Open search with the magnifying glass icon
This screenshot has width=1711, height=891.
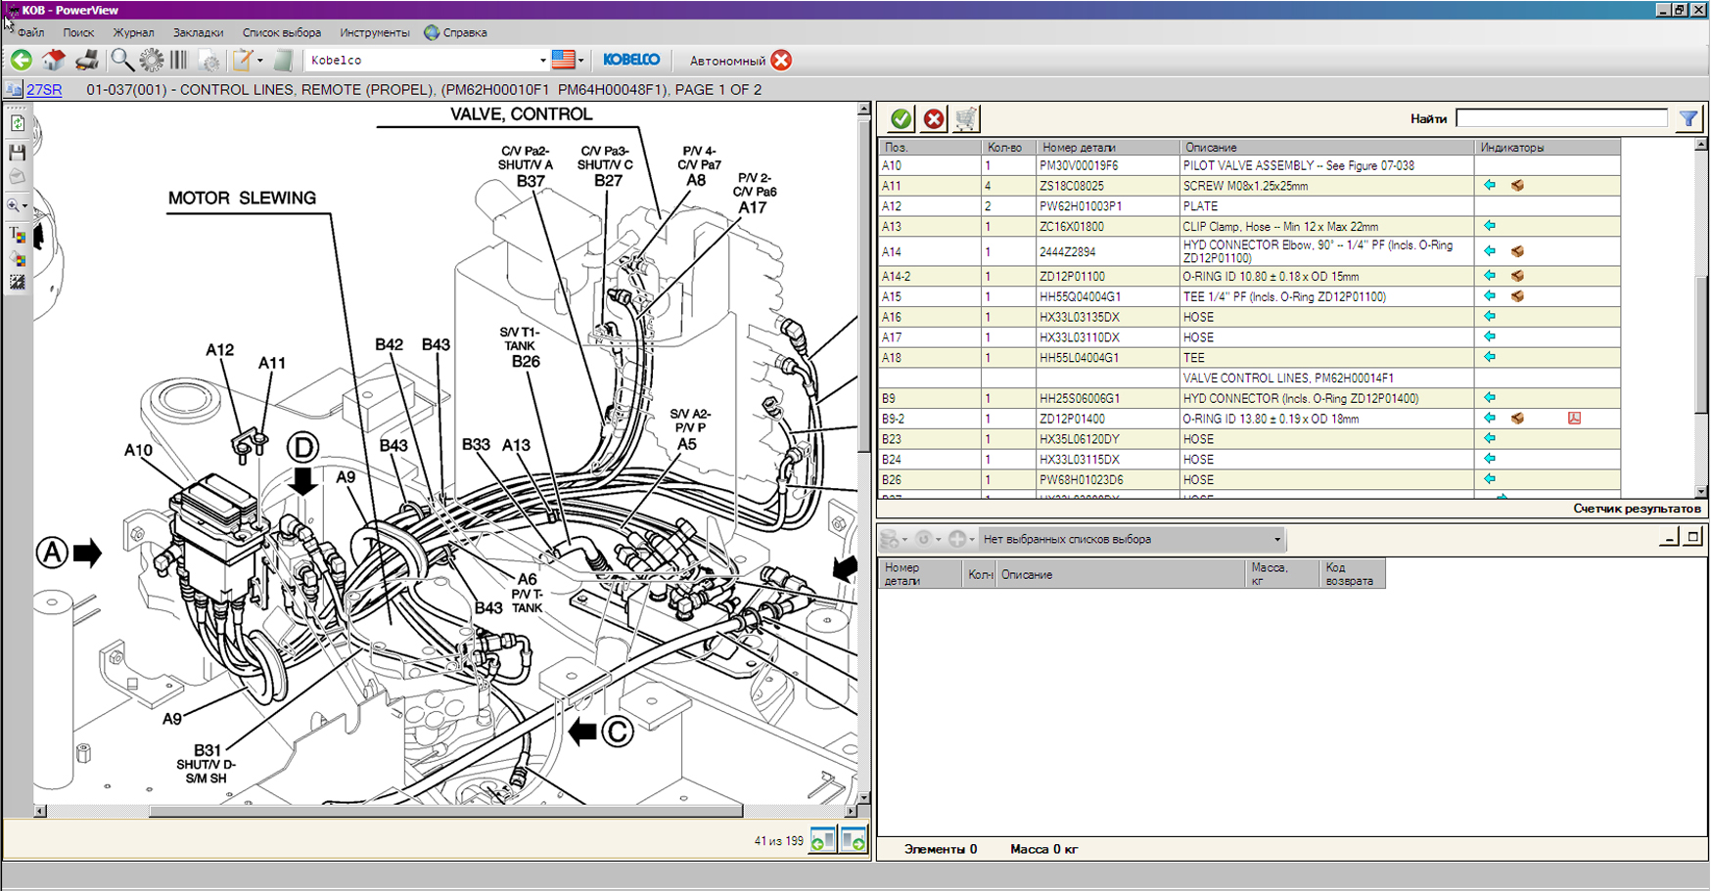coord(121,61)
